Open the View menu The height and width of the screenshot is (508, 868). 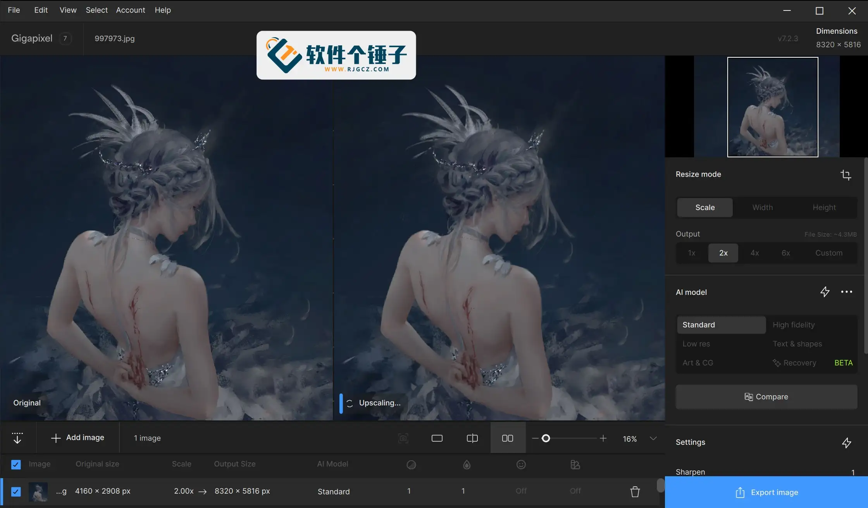[x=68, y=10]
